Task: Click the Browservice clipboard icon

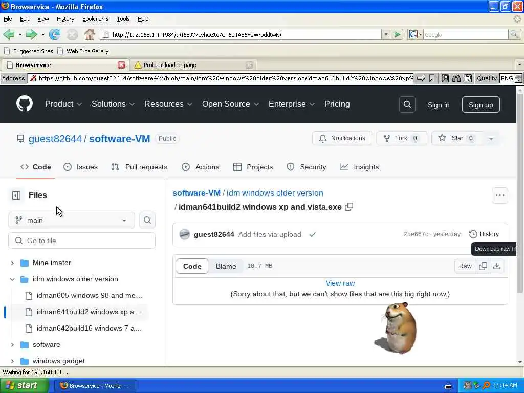Action: (468, 78)
